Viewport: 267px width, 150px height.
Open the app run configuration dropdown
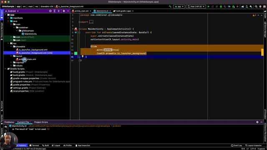pyautogui.click(x=179, y=7)
